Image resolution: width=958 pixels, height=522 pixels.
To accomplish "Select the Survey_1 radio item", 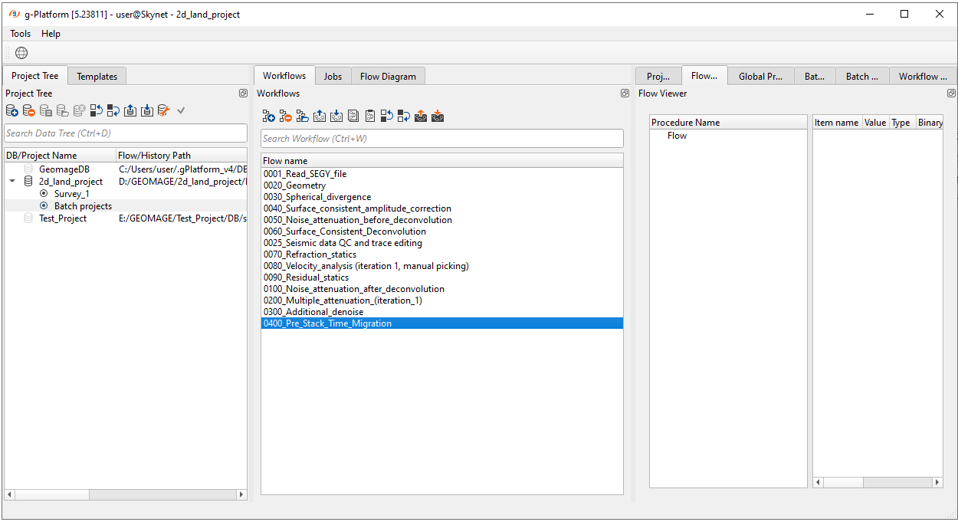I will point(44,194).
